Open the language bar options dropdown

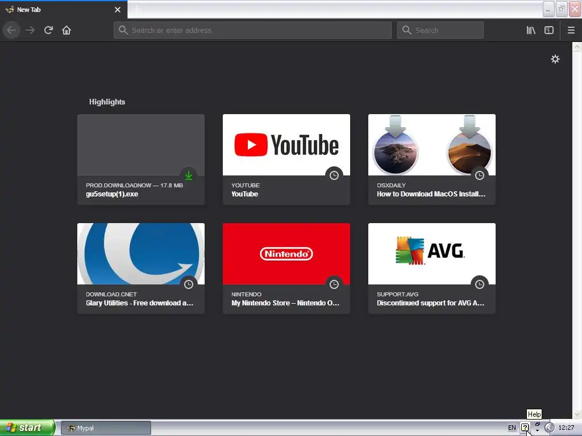click(537, 430)
